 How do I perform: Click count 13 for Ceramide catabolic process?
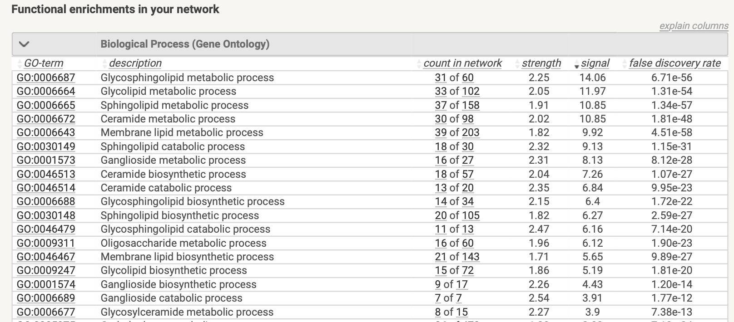440,188
